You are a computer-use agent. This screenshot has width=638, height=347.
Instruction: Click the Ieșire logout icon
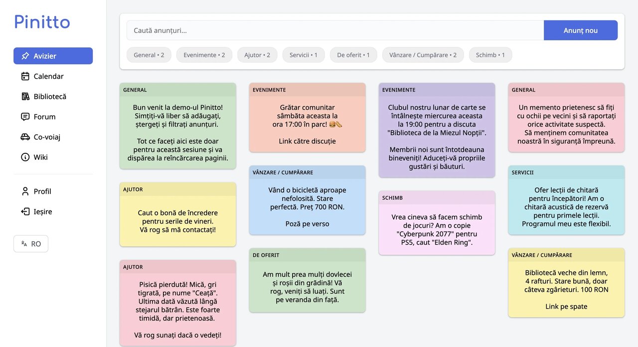point(25,211)
